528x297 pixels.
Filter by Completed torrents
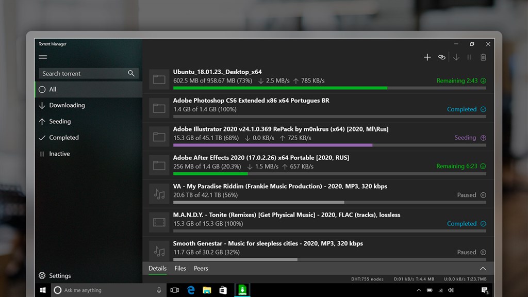89,138
